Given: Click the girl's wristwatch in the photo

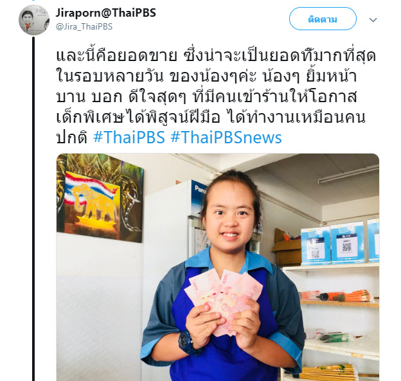Looking at the screenshot, I should tap(186, 342).
